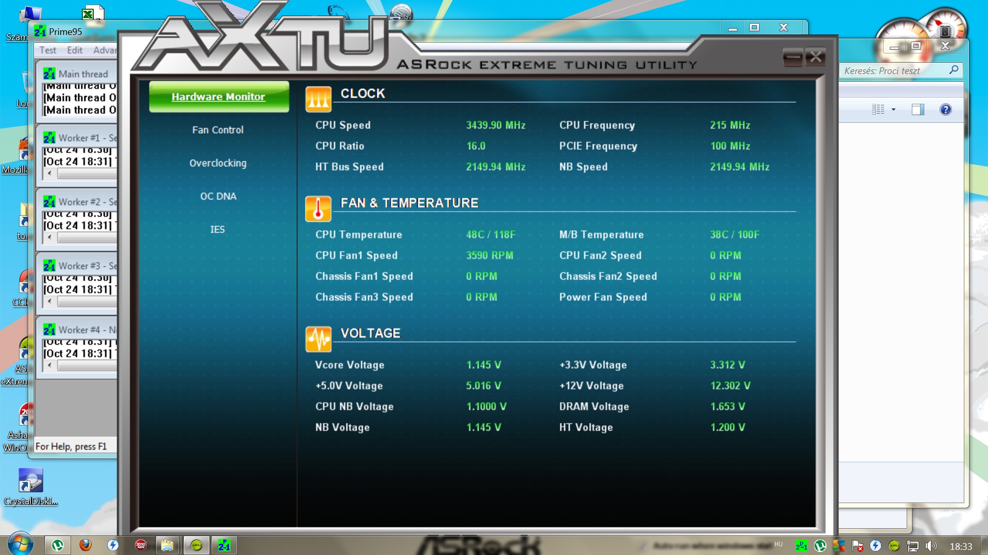The image size is (988, 555).
Task: Click the Worker #4 window icon
Action: (49, 330)
